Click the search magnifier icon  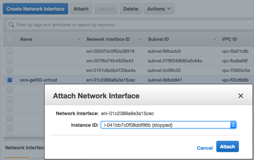11,25
